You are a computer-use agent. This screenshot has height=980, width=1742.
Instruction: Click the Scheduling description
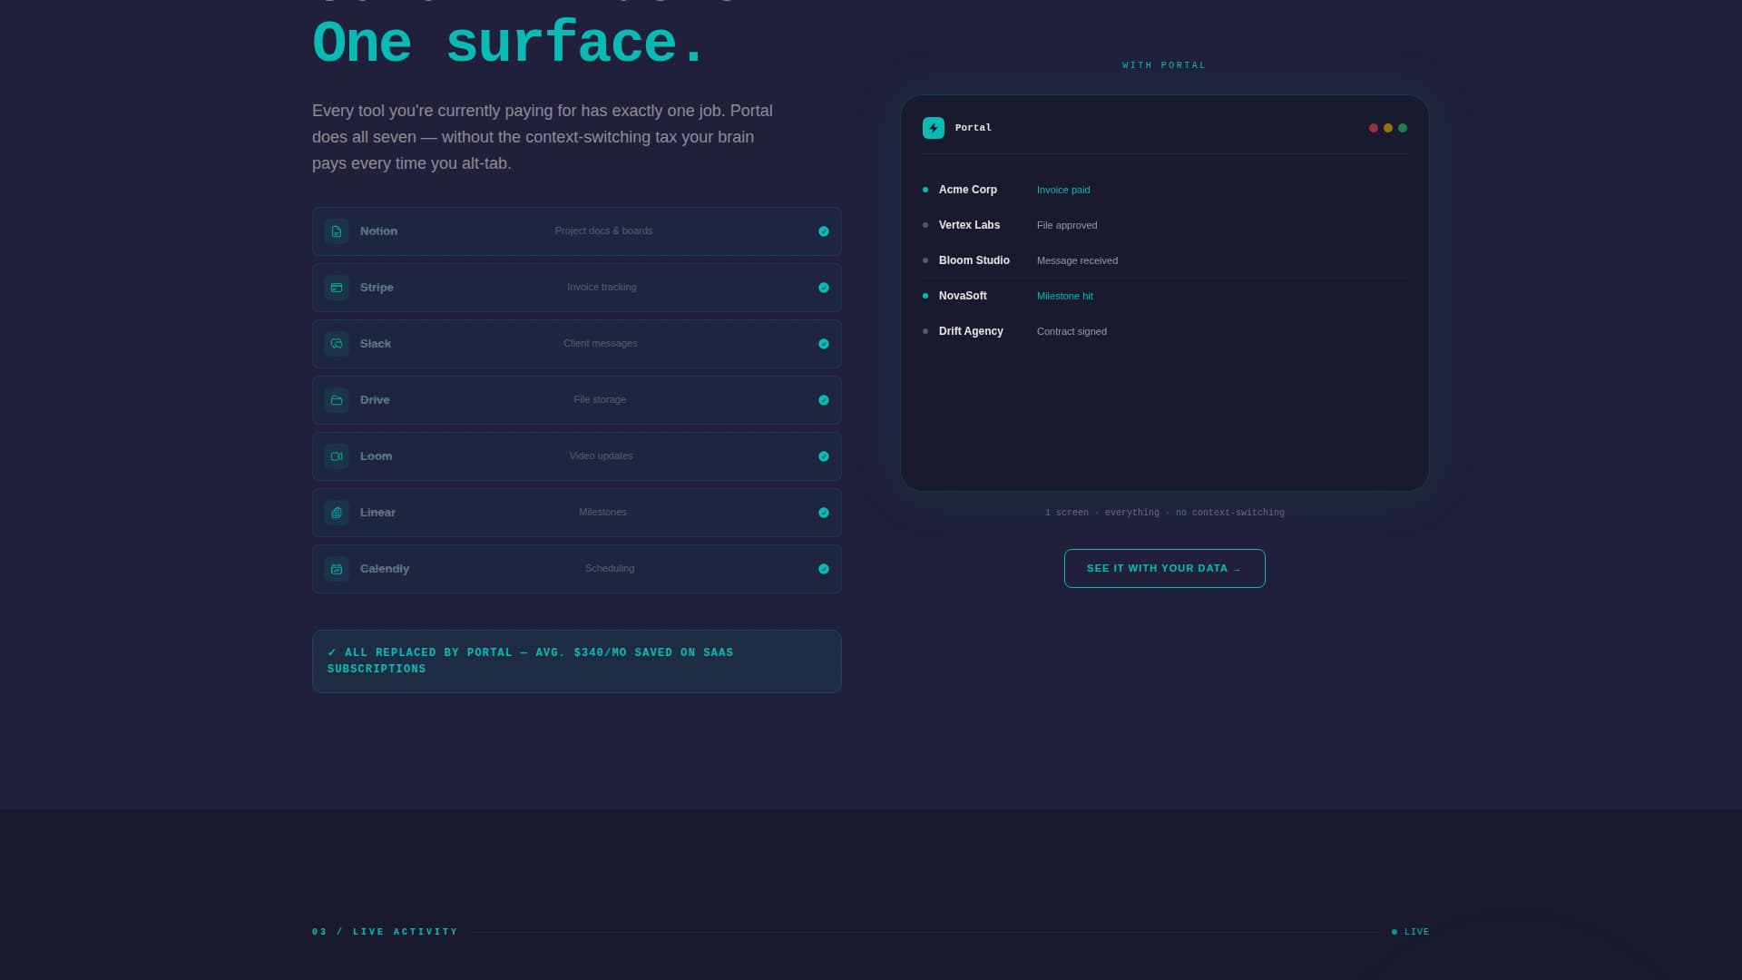point(610,568)
